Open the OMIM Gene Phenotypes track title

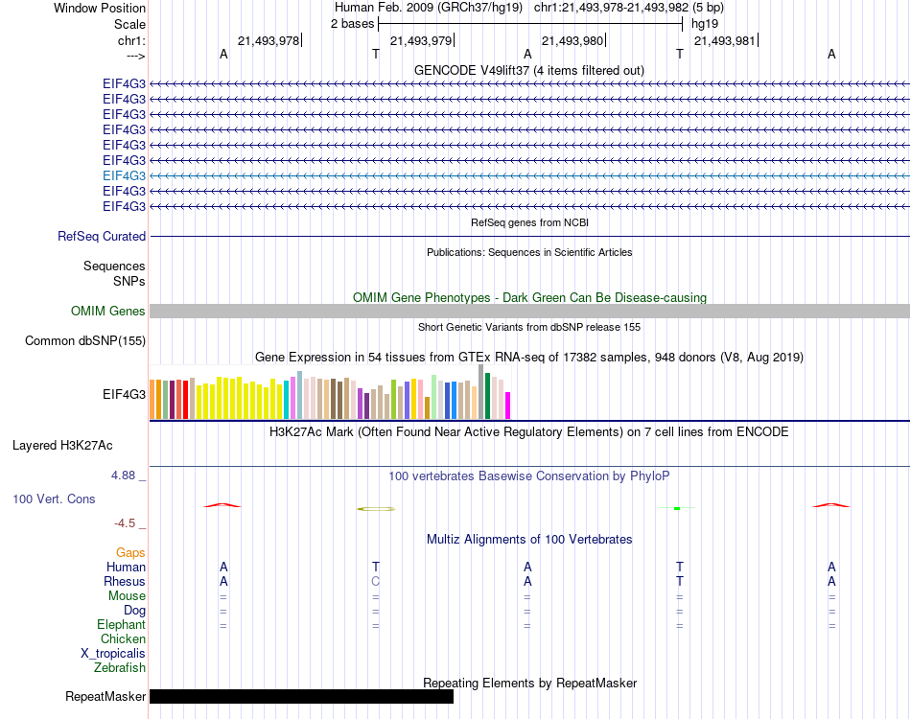[529, 297]
